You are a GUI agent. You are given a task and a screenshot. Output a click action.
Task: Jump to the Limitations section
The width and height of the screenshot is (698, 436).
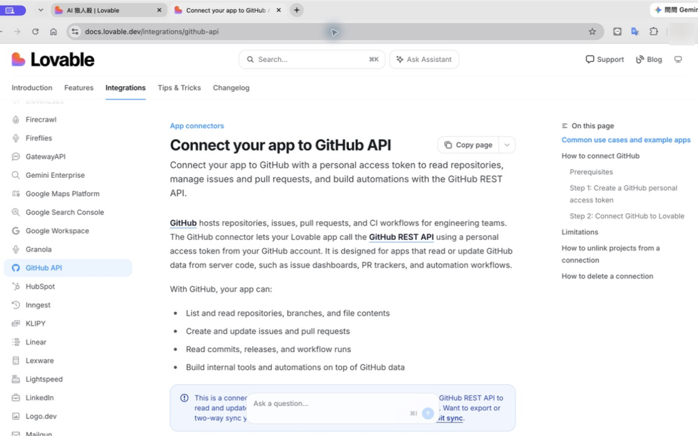pos(579,232)
